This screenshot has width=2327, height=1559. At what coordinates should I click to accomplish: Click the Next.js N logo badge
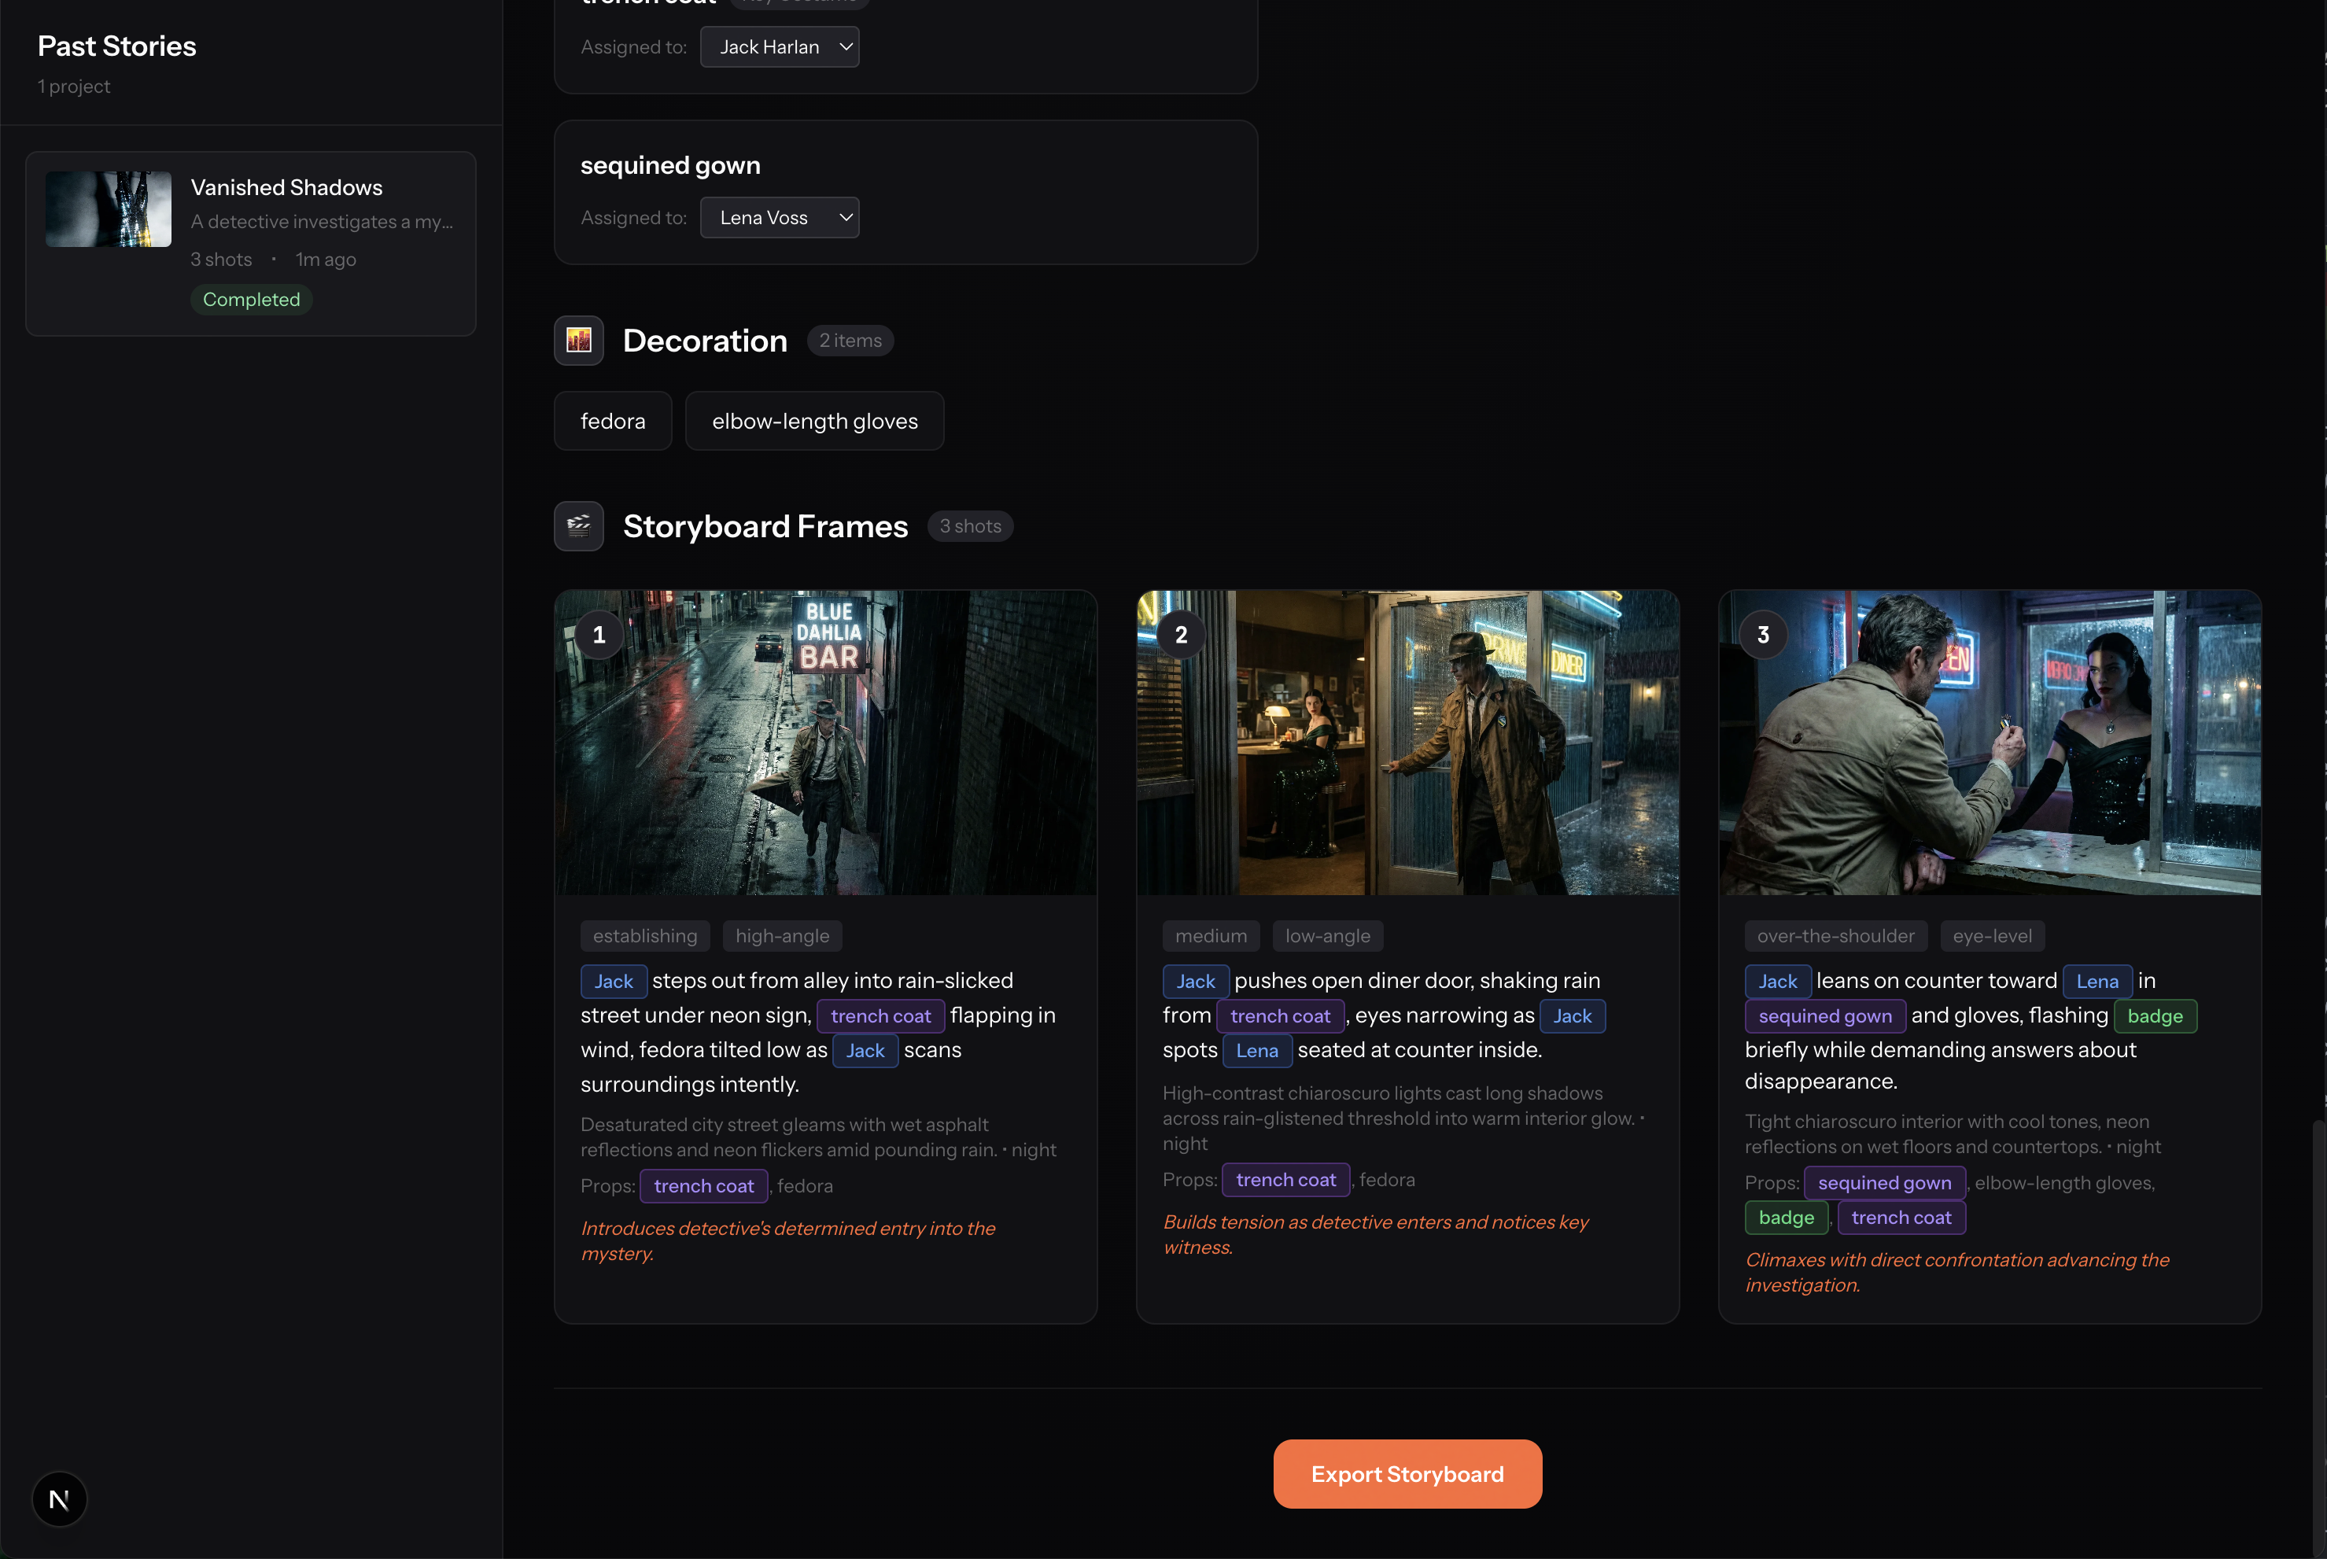[60, 1498]
